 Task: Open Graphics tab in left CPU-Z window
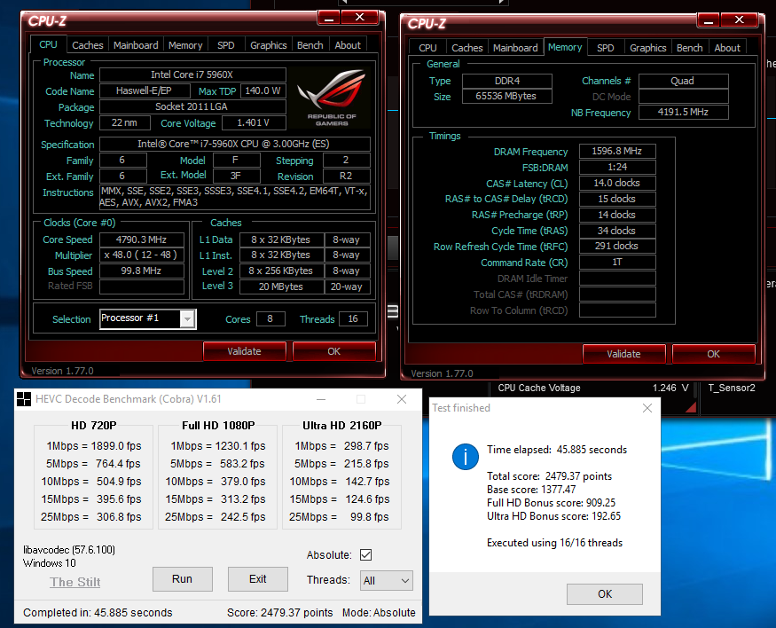(268, 45)
